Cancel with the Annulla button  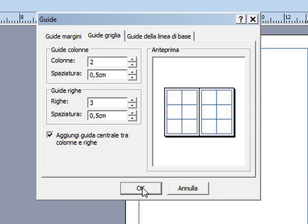tap(188, 188)
